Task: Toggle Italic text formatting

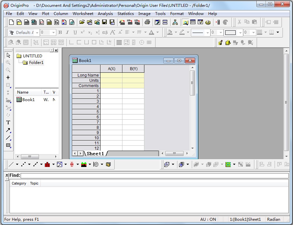Action: coord(67,33)
